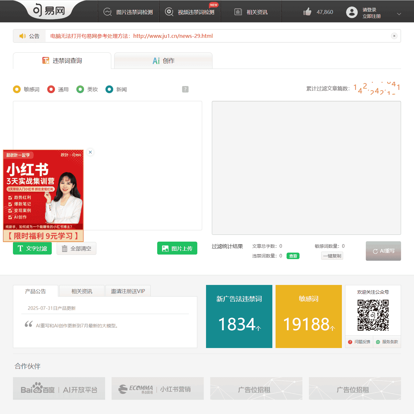Click the 一键复制 copy button
This screenshot has height=414, width=414.
click(x=332, y=256)
